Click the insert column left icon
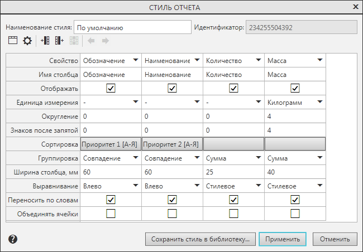 pos(45,41)
